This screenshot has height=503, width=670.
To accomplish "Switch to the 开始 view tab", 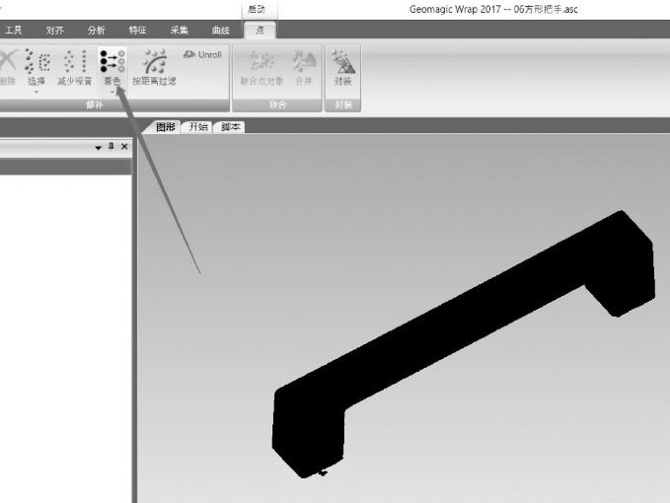I will coord(198,127).
